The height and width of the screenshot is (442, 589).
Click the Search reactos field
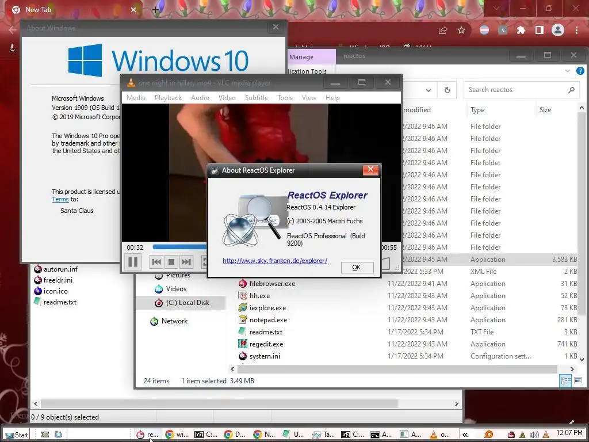click(x=521, y=90)
